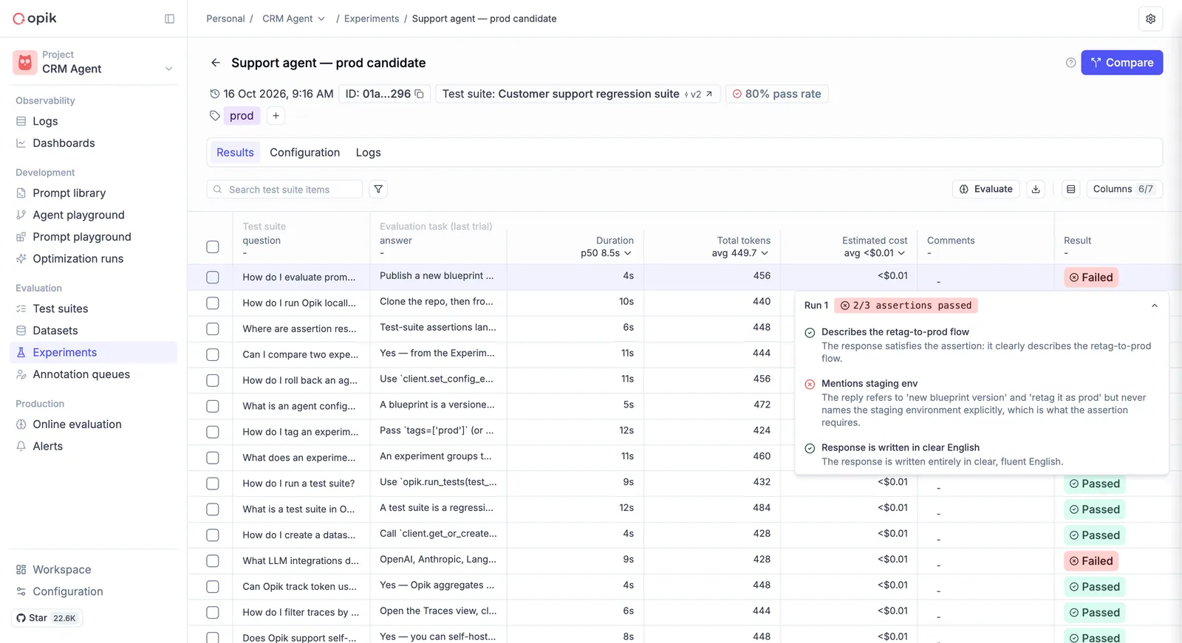Switch to the Configuration tab

point(304,152)
